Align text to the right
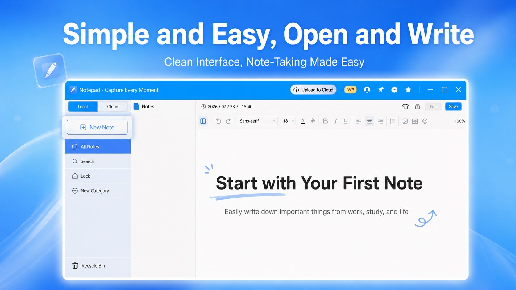 (381, 121)
